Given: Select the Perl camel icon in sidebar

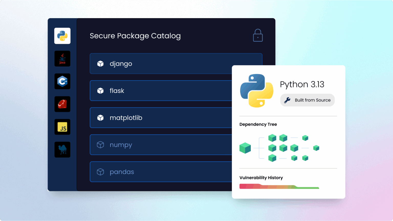Looking at the screenshot, I should coord(62,149).
